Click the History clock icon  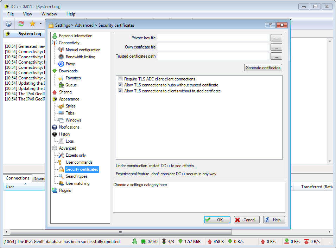click(55, 134)
